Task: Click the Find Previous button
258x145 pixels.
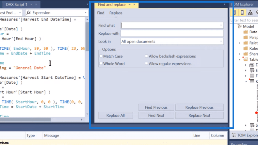Action: 156,107
